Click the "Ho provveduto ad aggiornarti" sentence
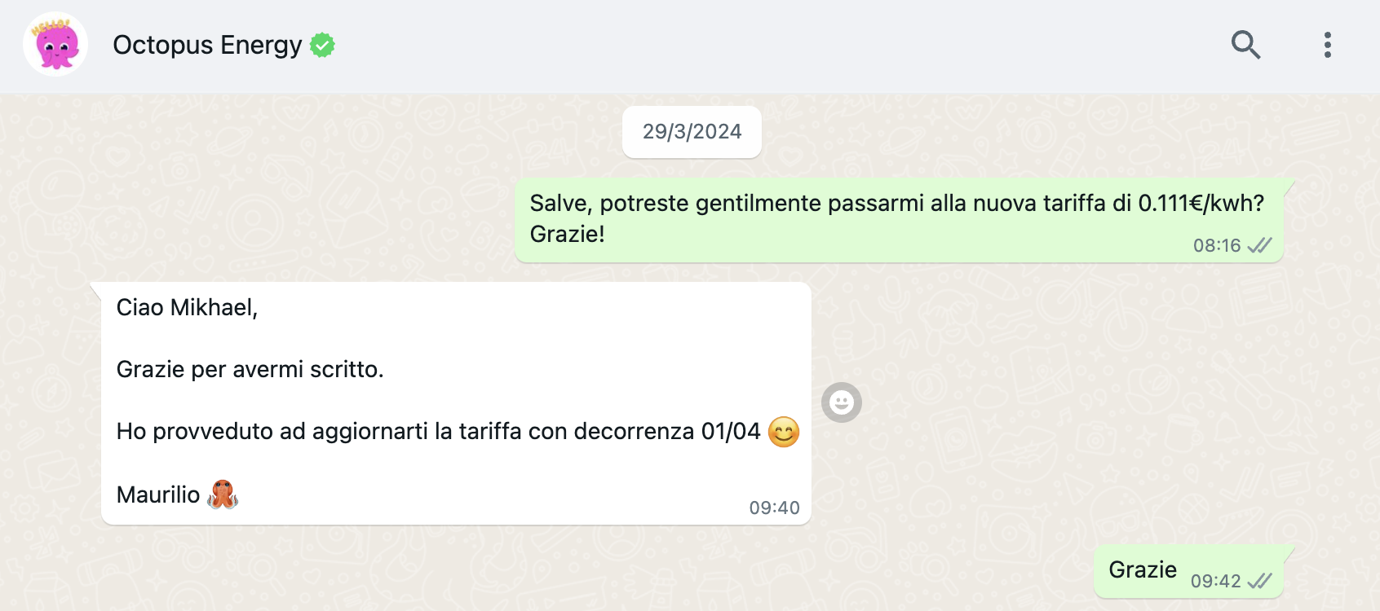The height and width of the screenshot is (611, 1380). click(x=438, y=431)
